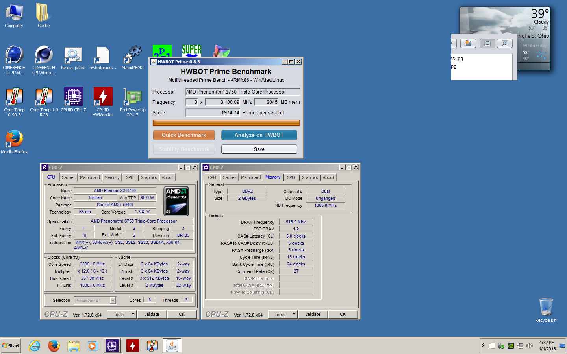Switch to Core Temp taskbar button
This screenshot has width=567, height=354.
click(152, 346)
